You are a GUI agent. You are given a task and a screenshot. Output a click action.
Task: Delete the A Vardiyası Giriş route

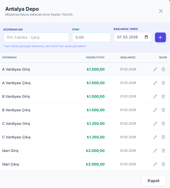163,69
